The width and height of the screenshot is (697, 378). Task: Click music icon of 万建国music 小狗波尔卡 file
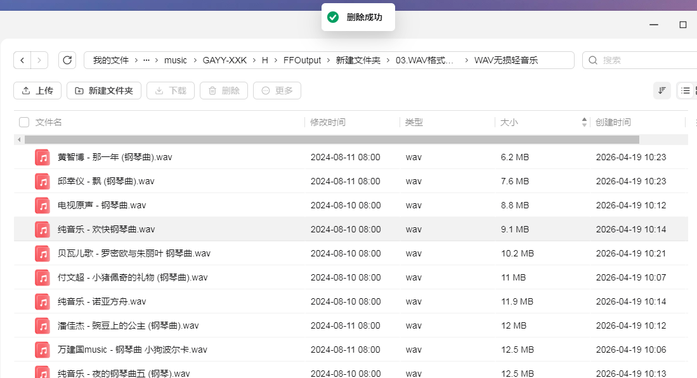tap(42, 350)
